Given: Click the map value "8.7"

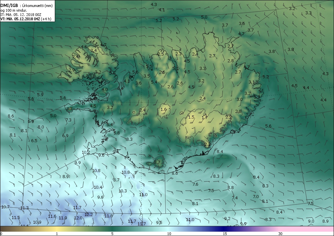Looking at the screenshot, I should [116, 180].
